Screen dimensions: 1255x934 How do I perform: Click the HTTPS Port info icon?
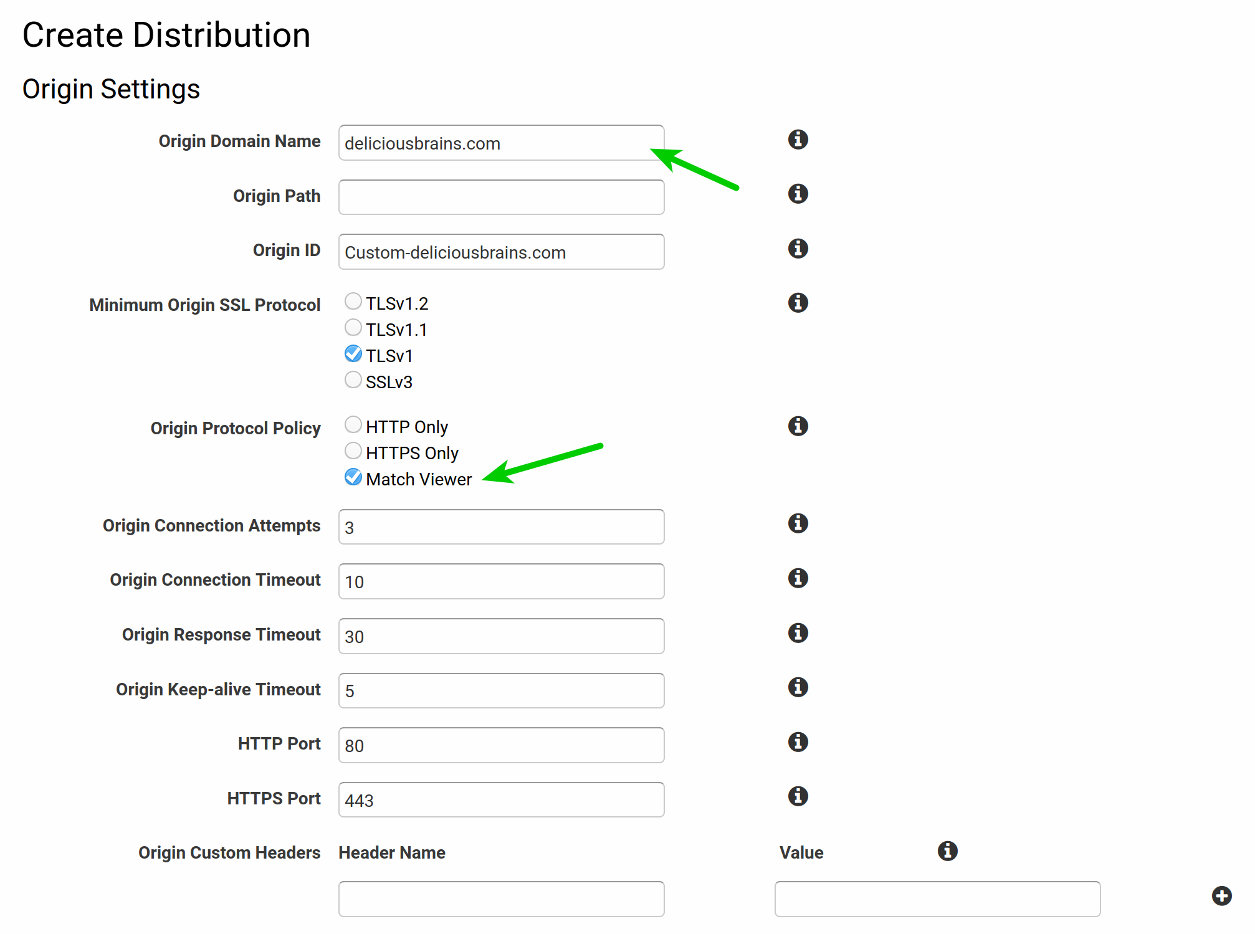pos(798,796)
